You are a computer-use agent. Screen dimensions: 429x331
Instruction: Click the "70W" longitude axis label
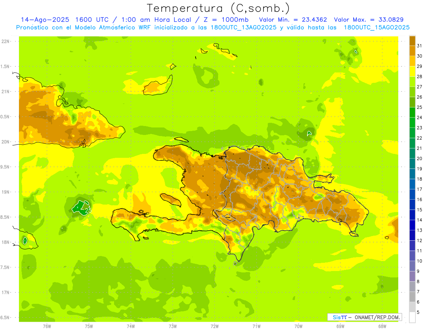(298, 326)
